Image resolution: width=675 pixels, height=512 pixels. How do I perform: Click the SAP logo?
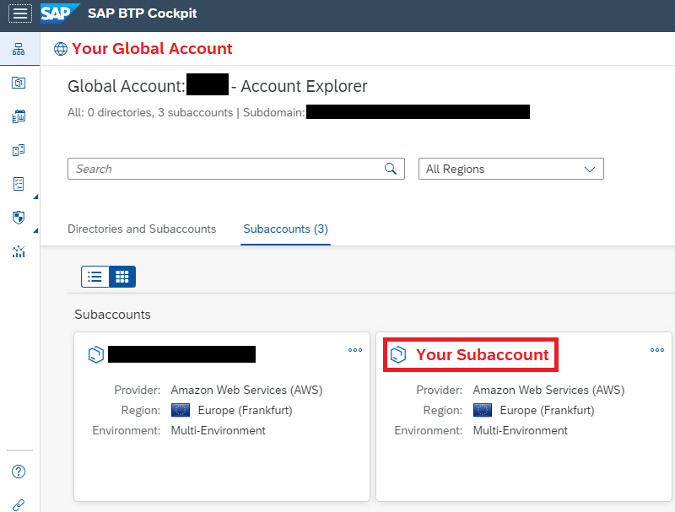59,13
